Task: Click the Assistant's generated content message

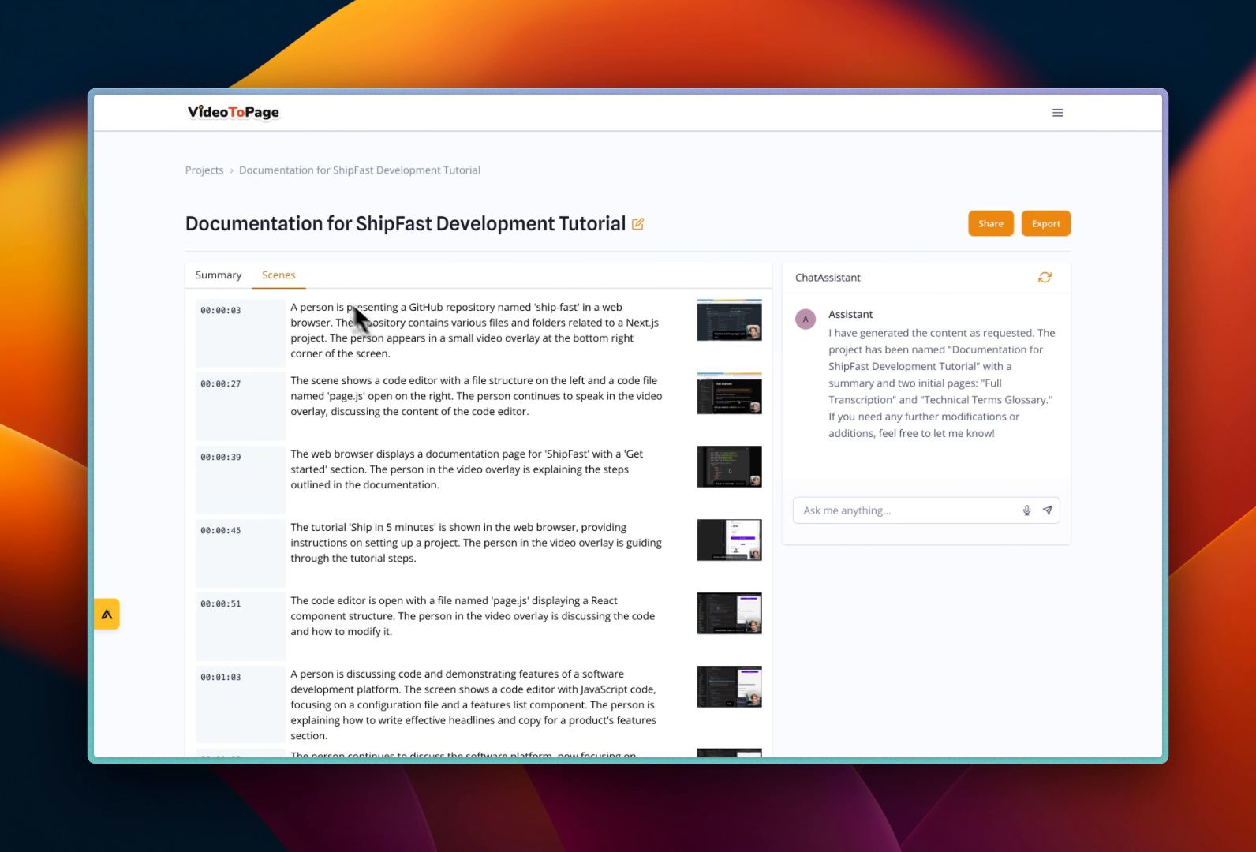Action: pyautogui.click(x=942, y=383)
